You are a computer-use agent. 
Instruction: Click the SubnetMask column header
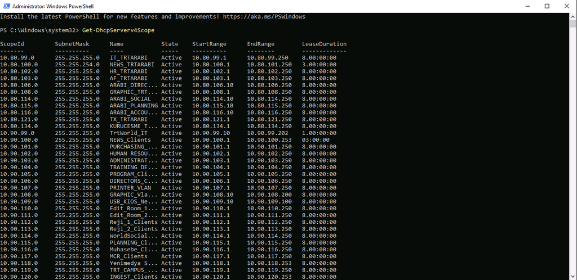point(72,44)
